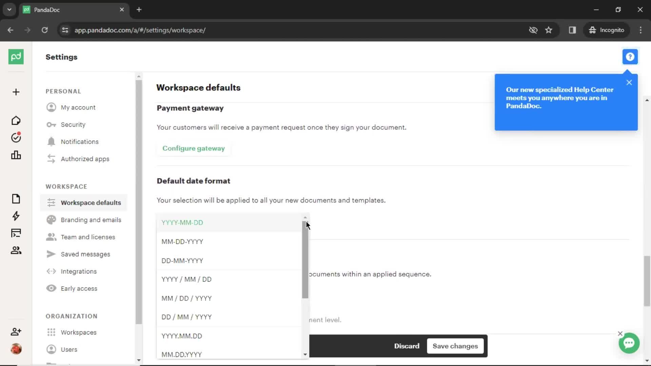
Task: Select MM-DD-YYYY from date format list
Action: pyautogui.click(x=182, y=241)
